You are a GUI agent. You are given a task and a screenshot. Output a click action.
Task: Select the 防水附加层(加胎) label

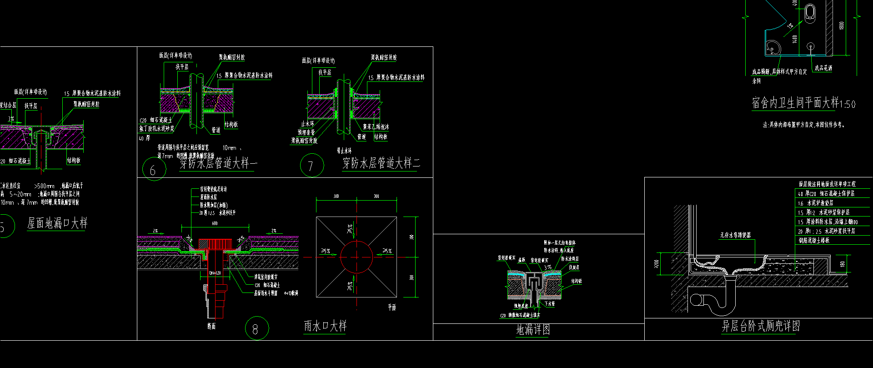[x=214, y=205]
